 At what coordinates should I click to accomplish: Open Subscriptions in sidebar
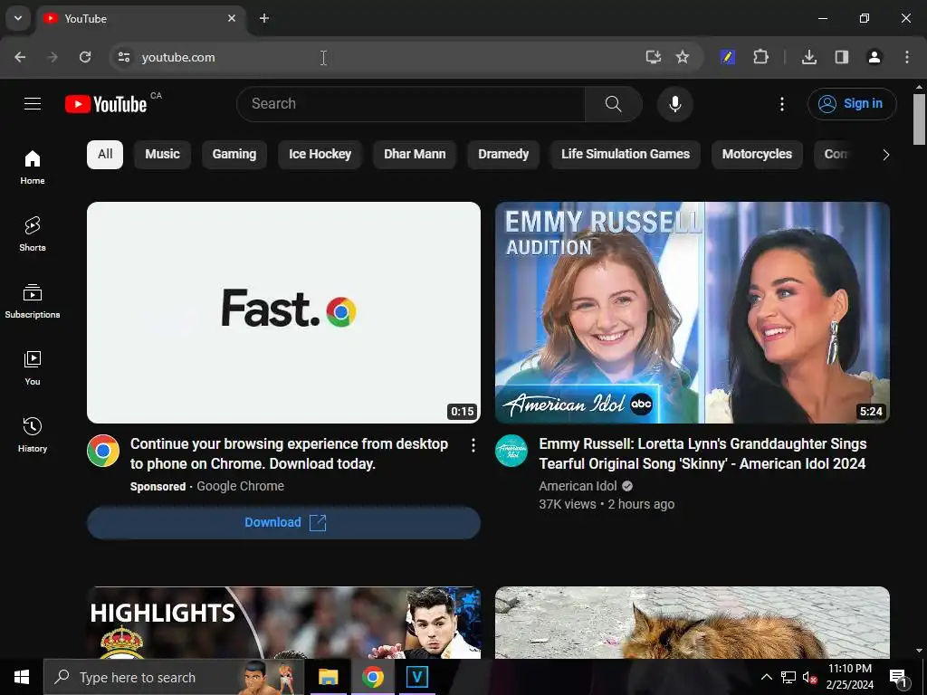click(x=33, y=300)
